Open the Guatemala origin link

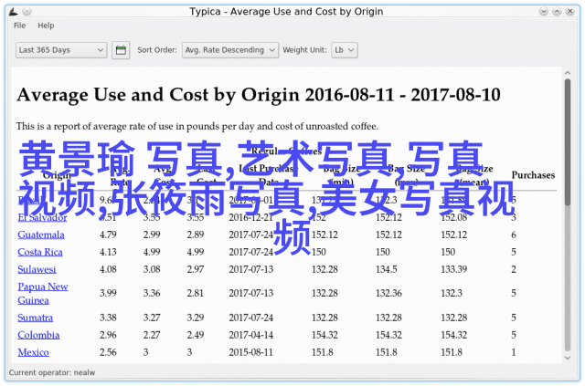pos(41,235)
